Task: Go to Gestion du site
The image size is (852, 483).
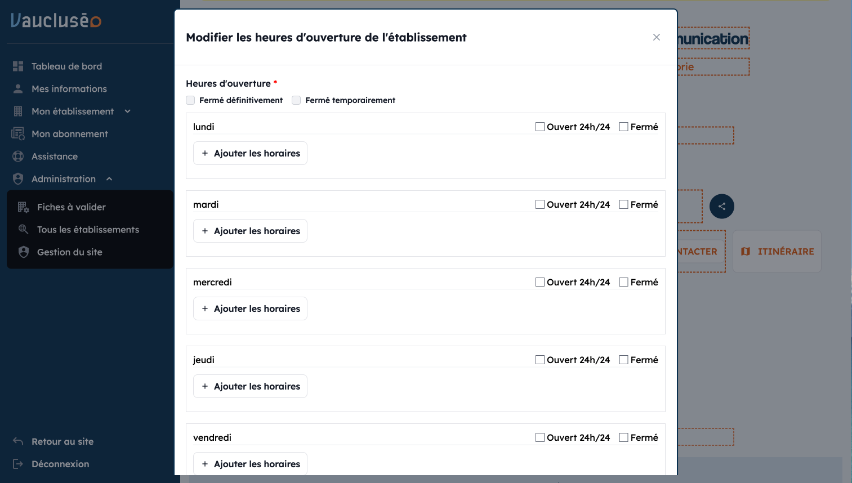Action: pos(70,252)
